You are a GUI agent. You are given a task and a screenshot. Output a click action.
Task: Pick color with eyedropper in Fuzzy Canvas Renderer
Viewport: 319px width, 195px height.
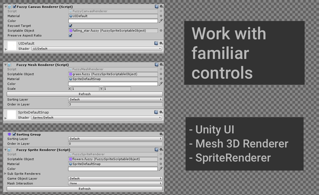(161, 21)
